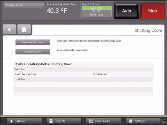Click the bell icon on Alarms
Screen dimensions: 167x125
tap(12, 121)
